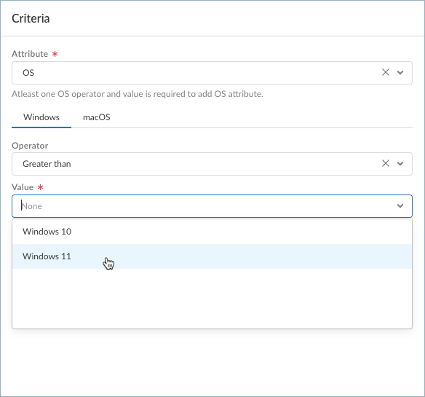Switch to the macOS tab
The image size is (425, 397).
tap(97, 117)
